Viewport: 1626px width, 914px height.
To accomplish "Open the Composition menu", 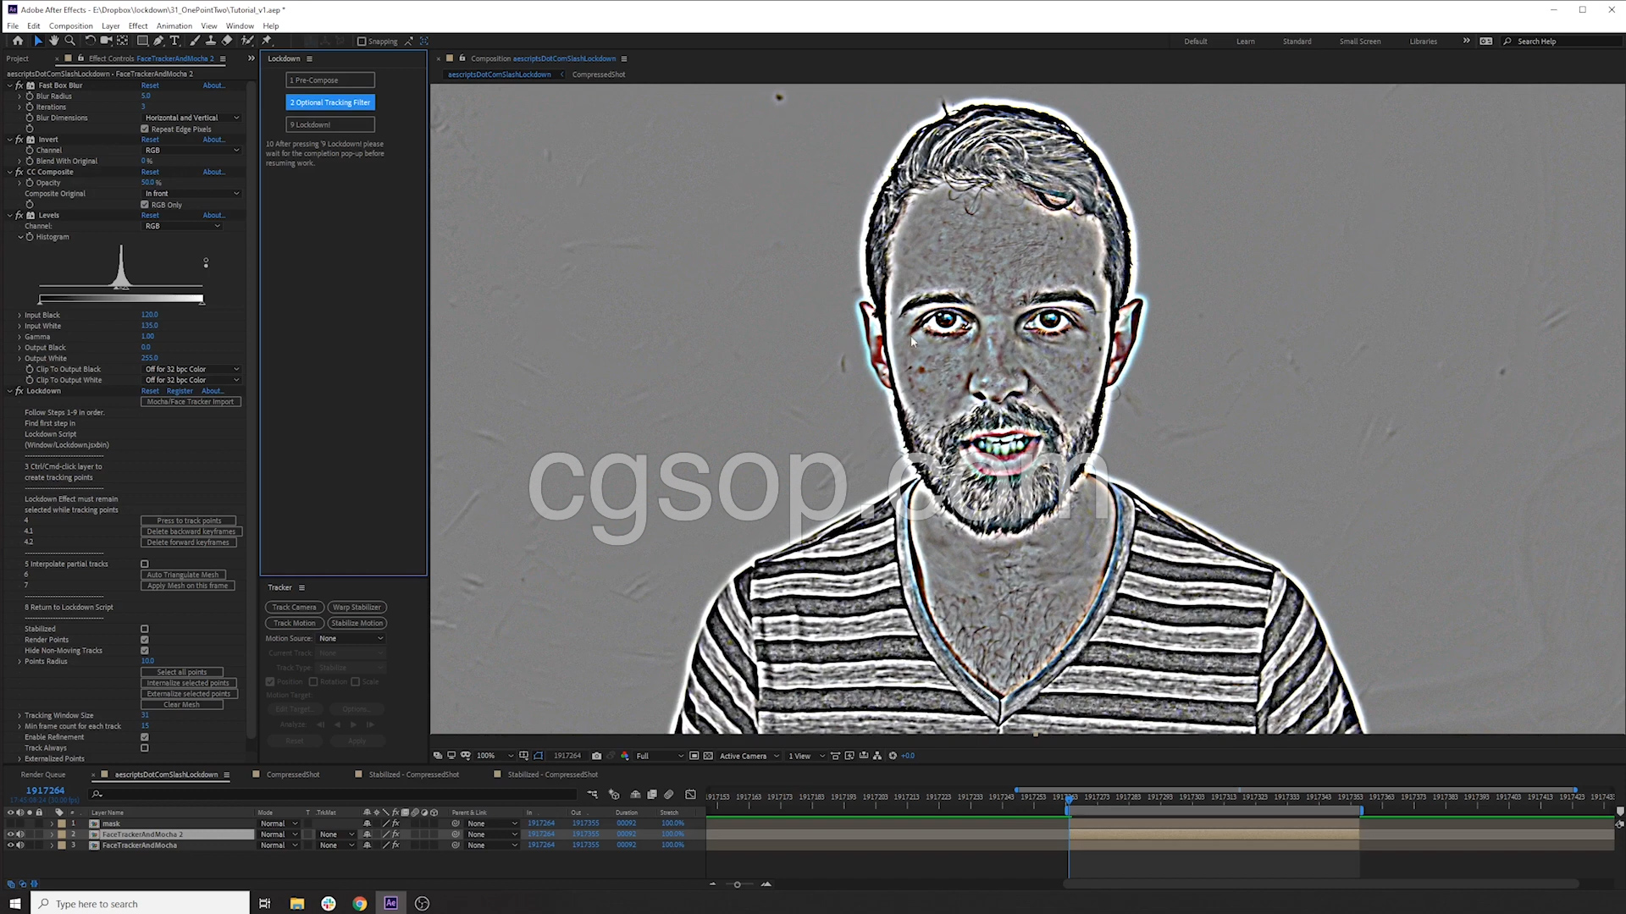I will 70,25.
